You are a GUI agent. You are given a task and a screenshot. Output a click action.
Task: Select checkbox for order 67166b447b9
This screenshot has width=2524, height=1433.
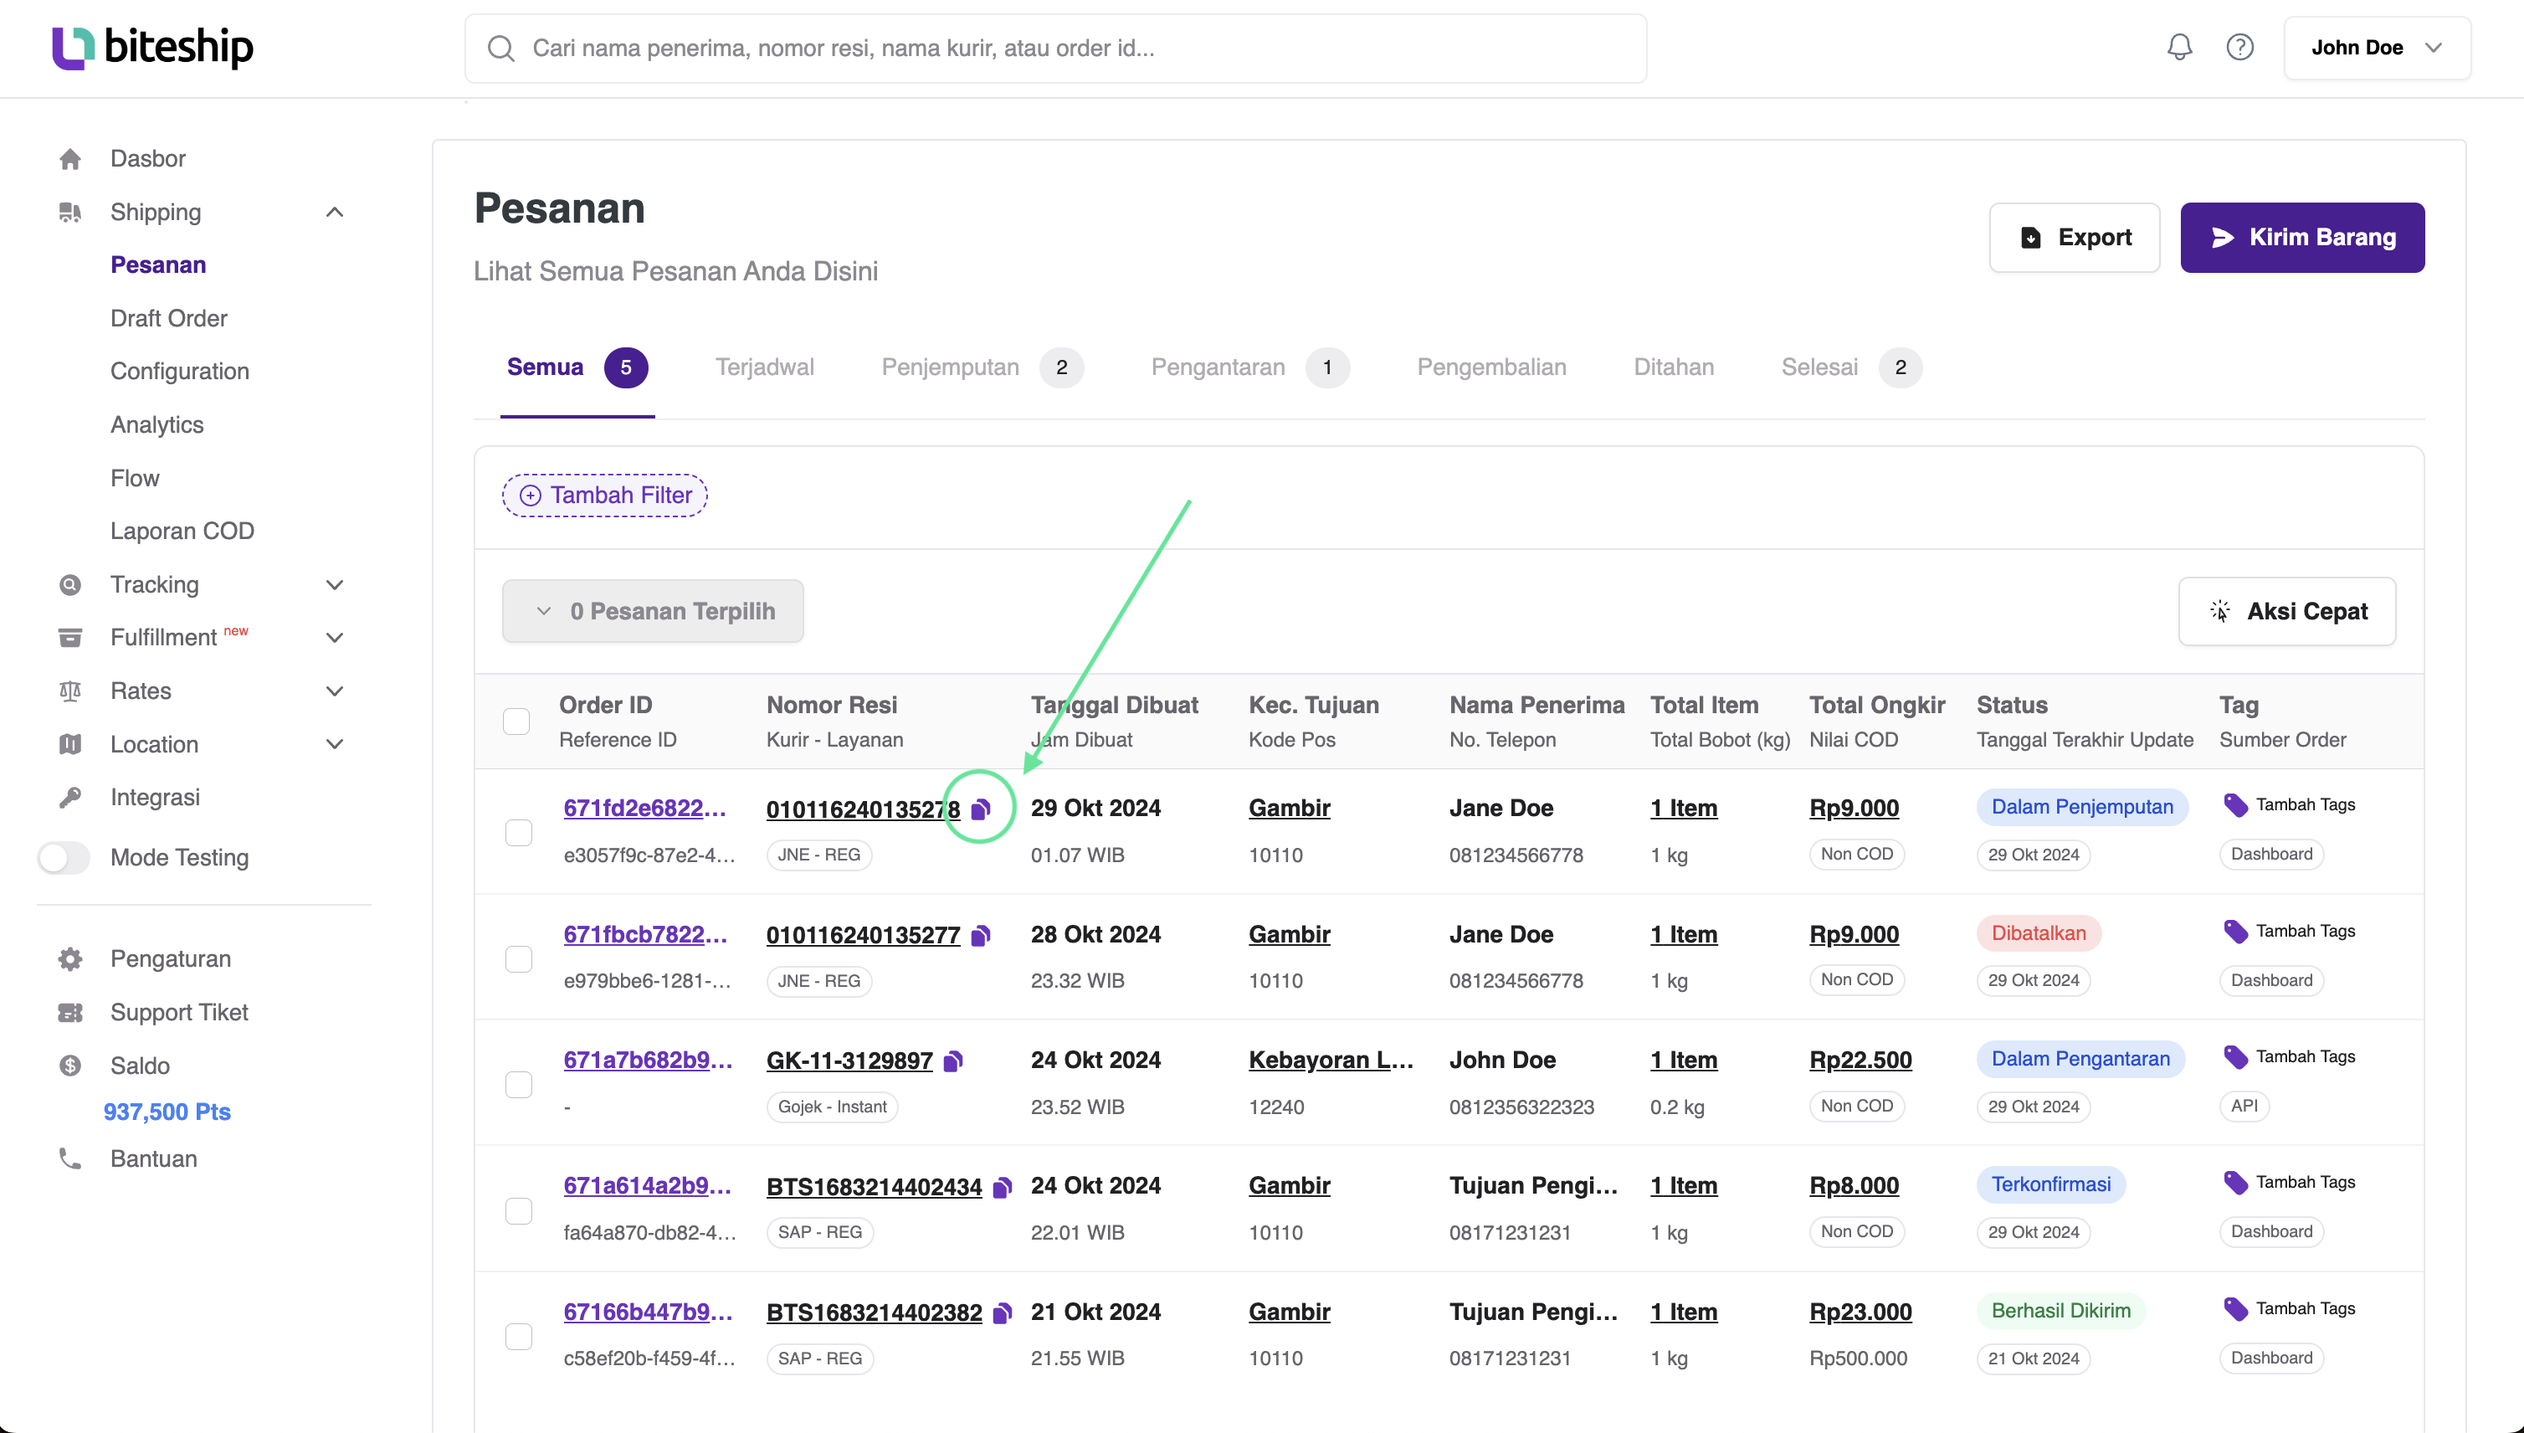519,1337
